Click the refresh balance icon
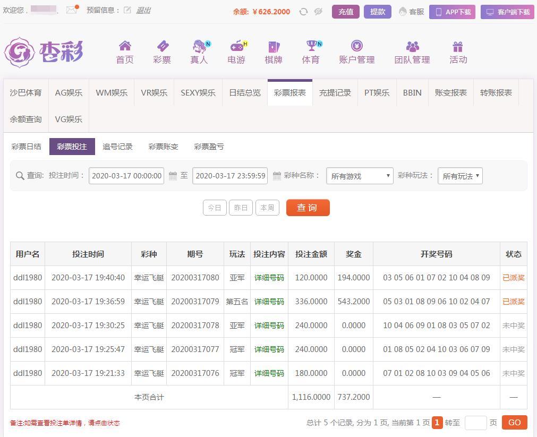Image resolution: width=537 pixels, height=437 pixels. (x=303, y=12)
